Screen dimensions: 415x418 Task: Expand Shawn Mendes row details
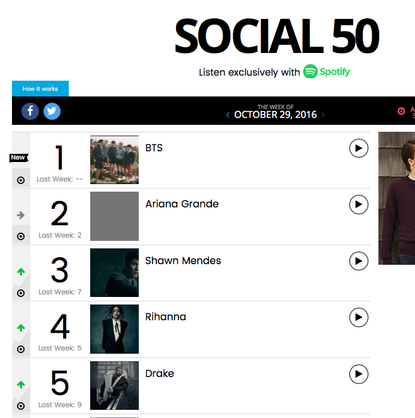tap(21, 293)
